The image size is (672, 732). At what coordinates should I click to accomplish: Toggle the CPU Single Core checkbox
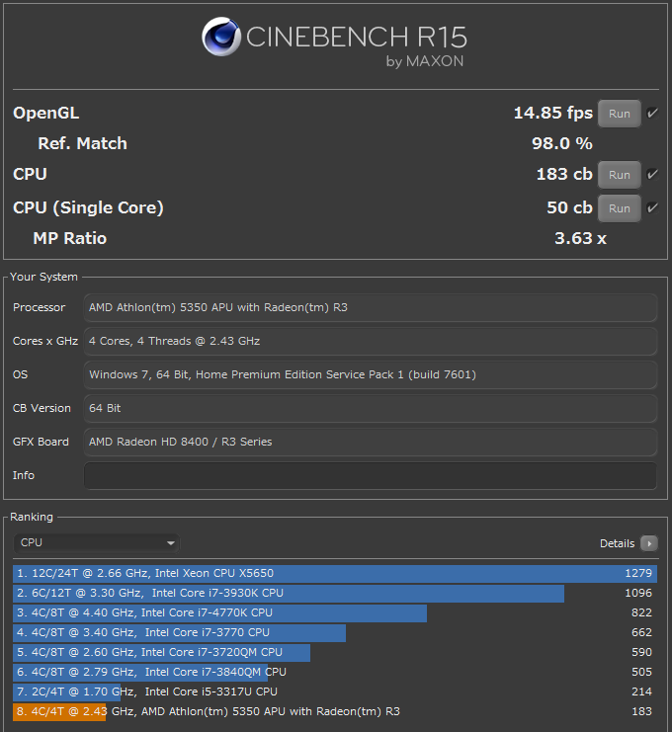[652, 207]
